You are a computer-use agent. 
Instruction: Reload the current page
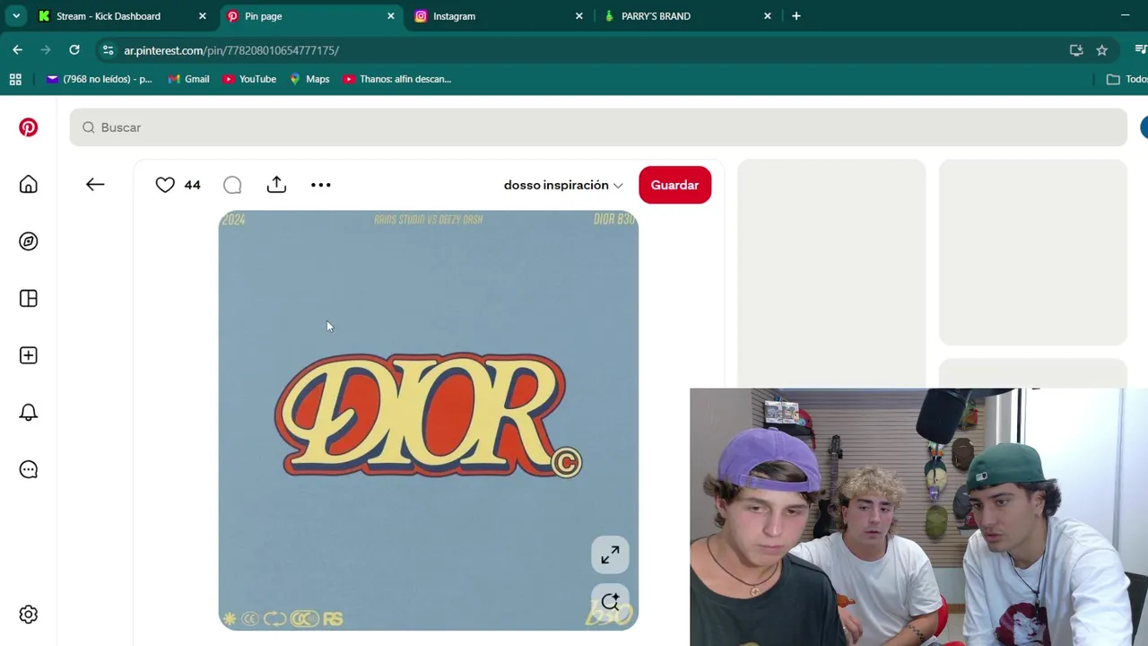pos(74,50)
